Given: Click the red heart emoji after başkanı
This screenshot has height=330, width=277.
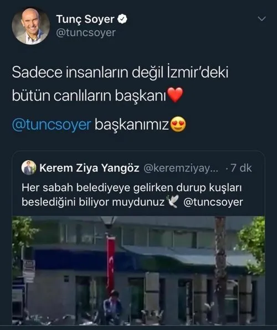Looking at the screenshot, I should pos(175,95).
